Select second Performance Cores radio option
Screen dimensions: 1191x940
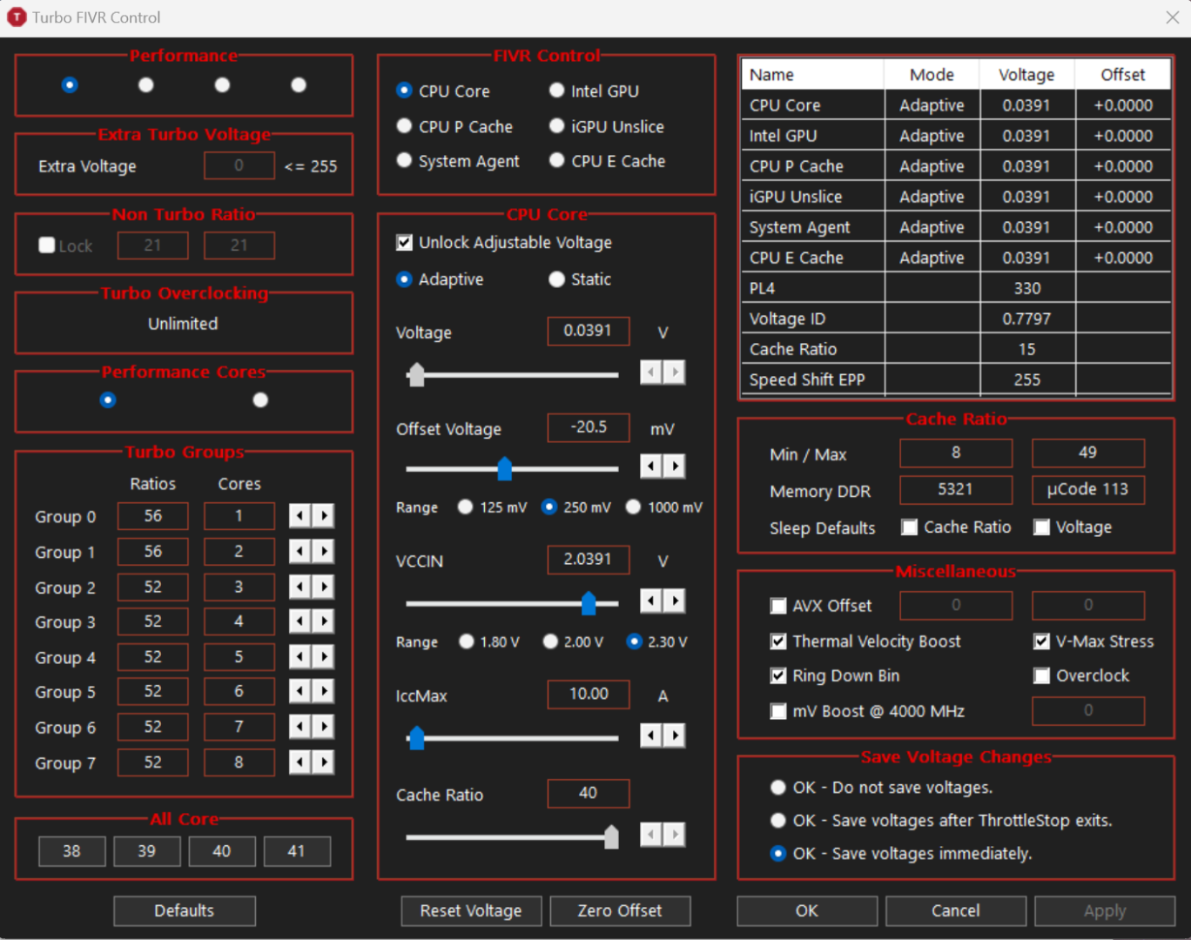point(260,400)
